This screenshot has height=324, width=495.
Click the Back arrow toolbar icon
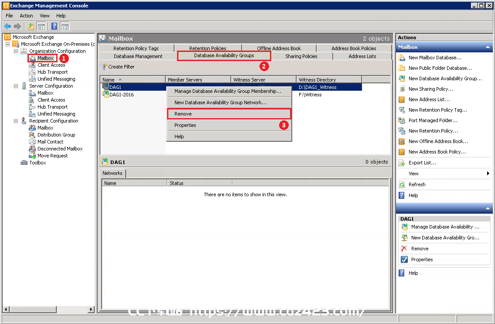(7, 26)
